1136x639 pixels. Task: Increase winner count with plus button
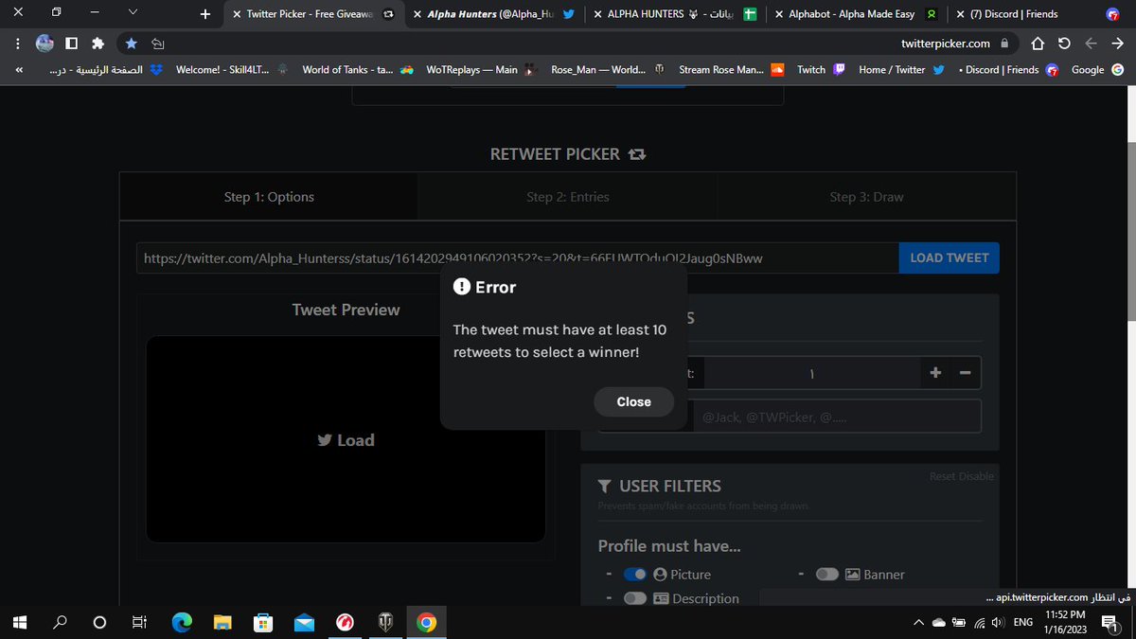[x=935, y=373]
